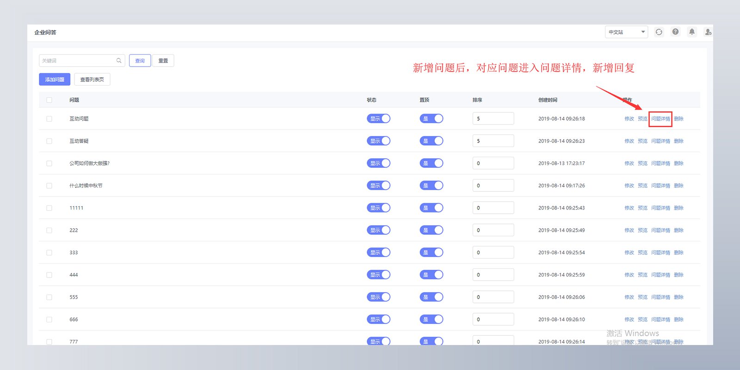Image resolution: width=740 pixels, height=370 pixels.
Task: Open the 查看列表页 button
Action: pyautogui.click(x=92, y=80)
